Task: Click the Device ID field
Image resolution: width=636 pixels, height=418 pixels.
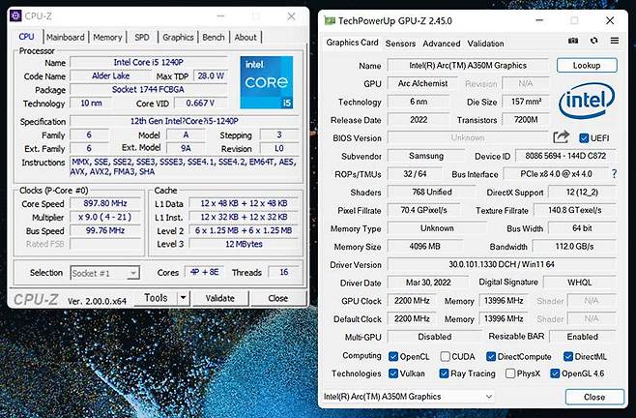Action: coord(565,156)
